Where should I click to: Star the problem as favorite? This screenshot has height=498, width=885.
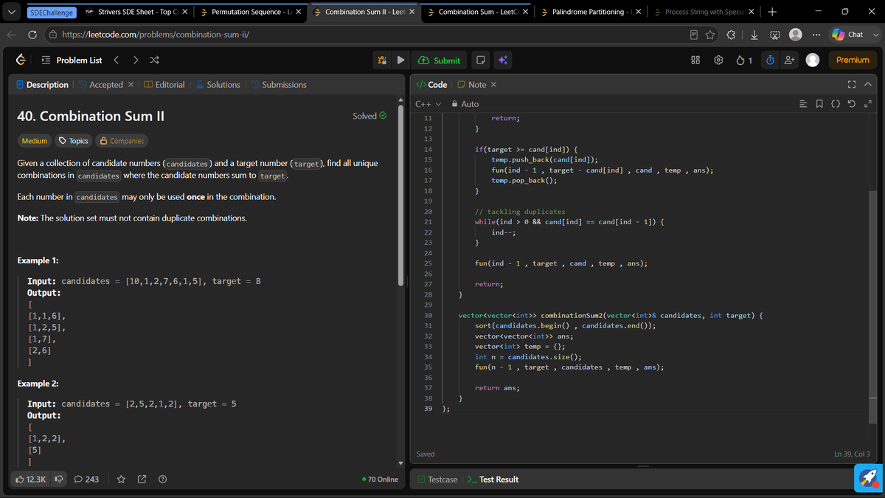point(122,480)
